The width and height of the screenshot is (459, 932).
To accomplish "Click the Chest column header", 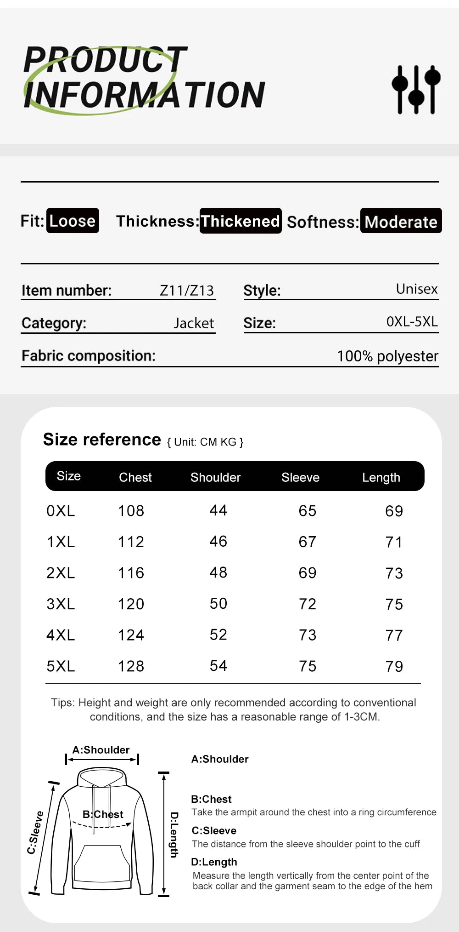I will click(135, 477).
